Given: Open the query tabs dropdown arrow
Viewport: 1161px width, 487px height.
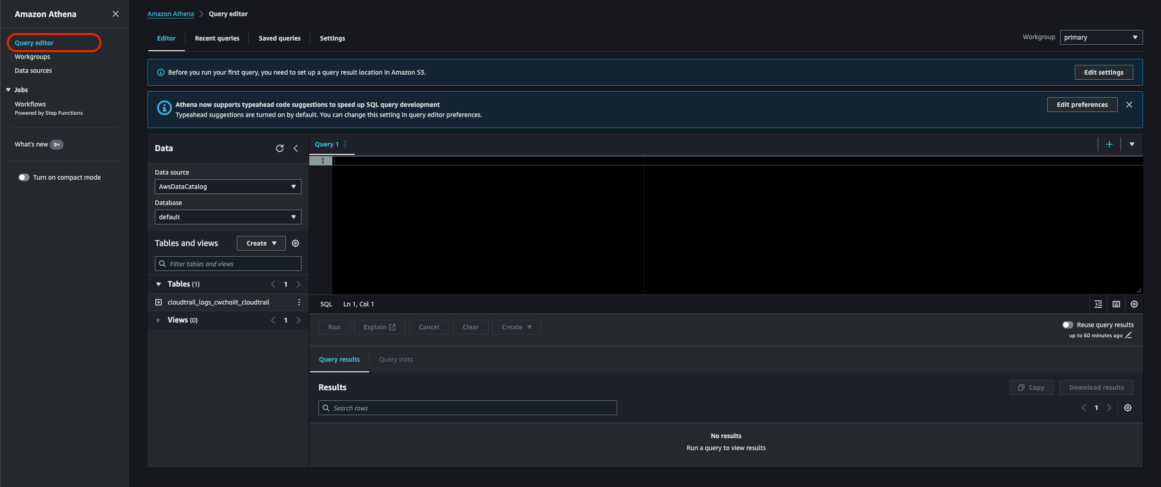Looking at the screenshot, I should [x=1132, y=144].
